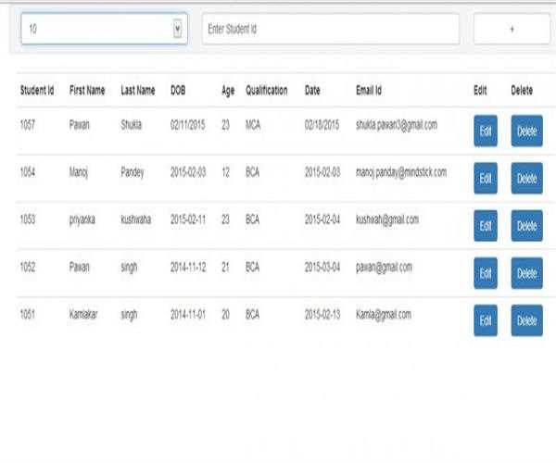
Task: Select email manoj.panday@mindstick.com
Action: (x=400, y=172)
